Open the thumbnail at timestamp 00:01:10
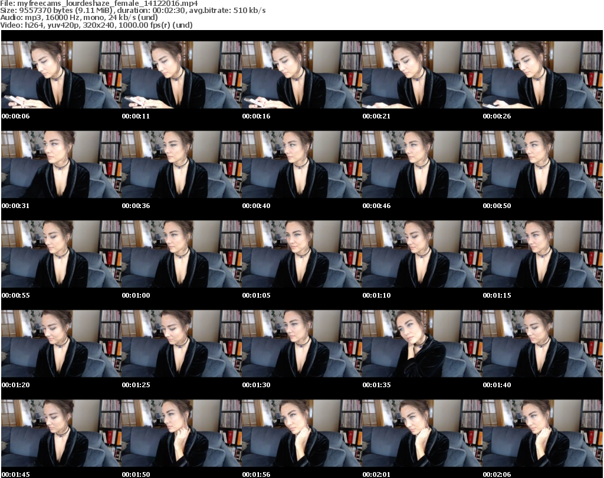This screenshot has height=478, width=604. click(x=422, y=254)
